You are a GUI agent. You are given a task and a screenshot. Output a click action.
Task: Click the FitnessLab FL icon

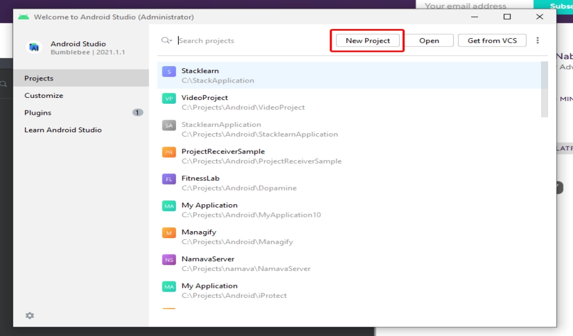coord(169,179)
